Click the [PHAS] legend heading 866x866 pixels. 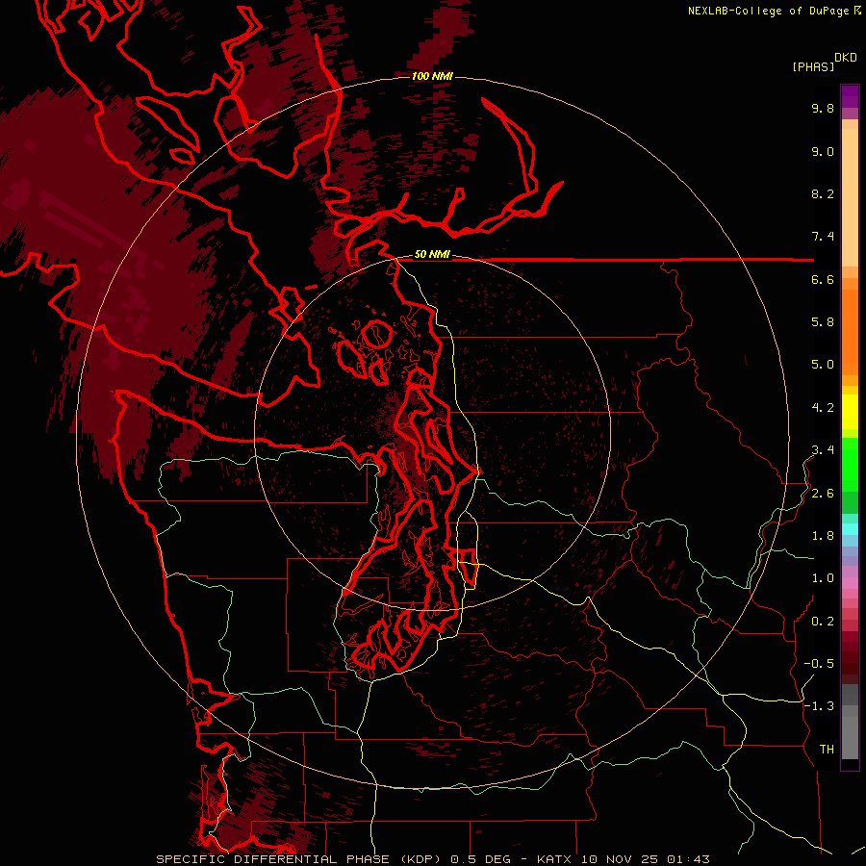pos(813,67)
